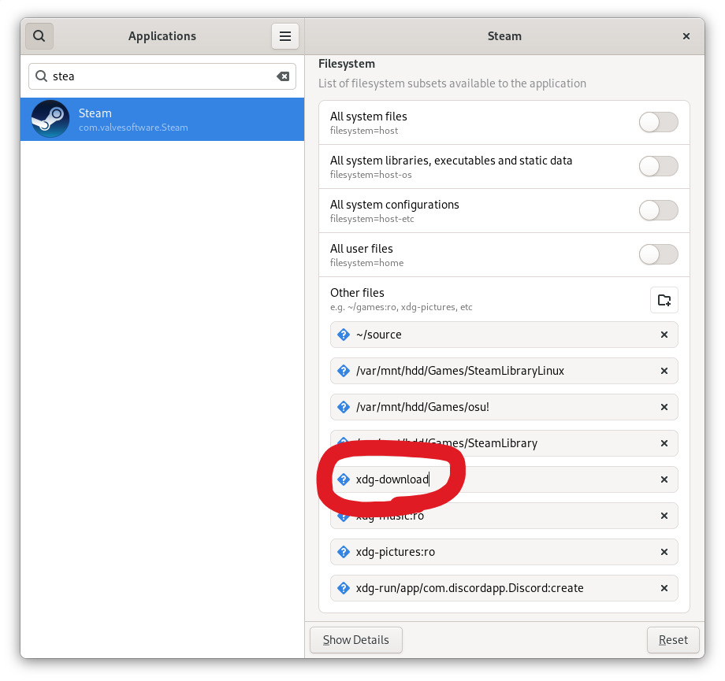This screenshot has width=725, height=681.
Task: Enable All user files switch
Action: 659,254
